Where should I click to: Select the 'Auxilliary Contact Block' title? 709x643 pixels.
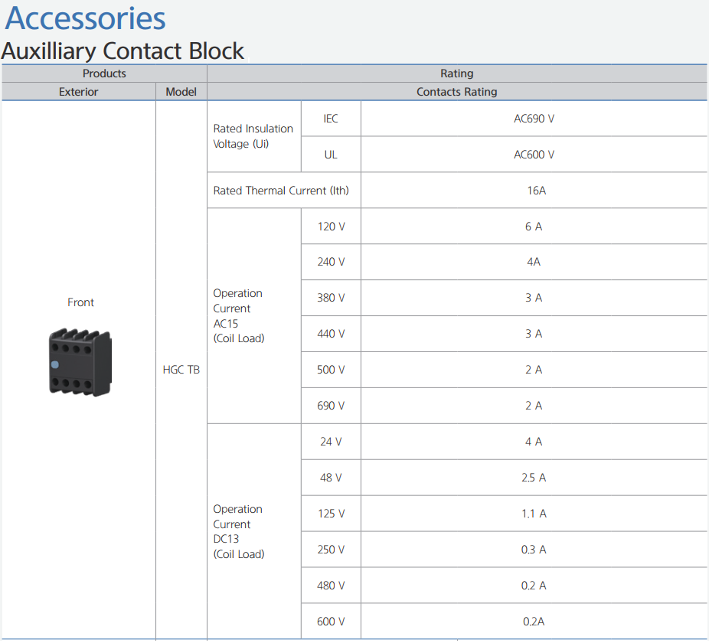click(123, 51)
